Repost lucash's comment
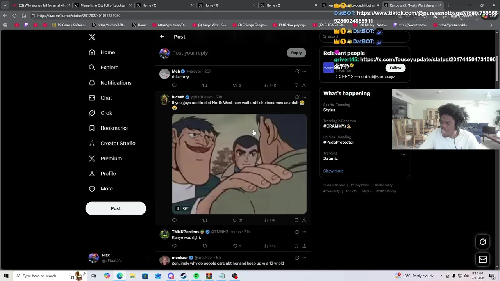Screen dimensions: 500x281 tap(205, 220)
